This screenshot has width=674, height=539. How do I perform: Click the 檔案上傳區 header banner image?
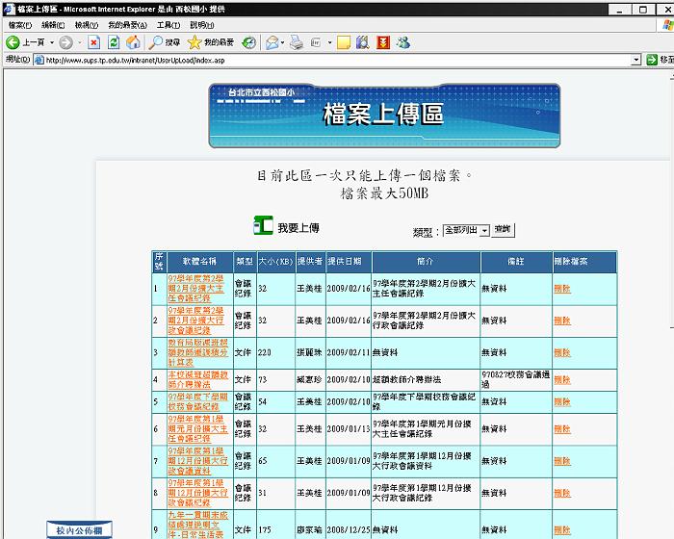pyautogui.click(x=384, y=115)
